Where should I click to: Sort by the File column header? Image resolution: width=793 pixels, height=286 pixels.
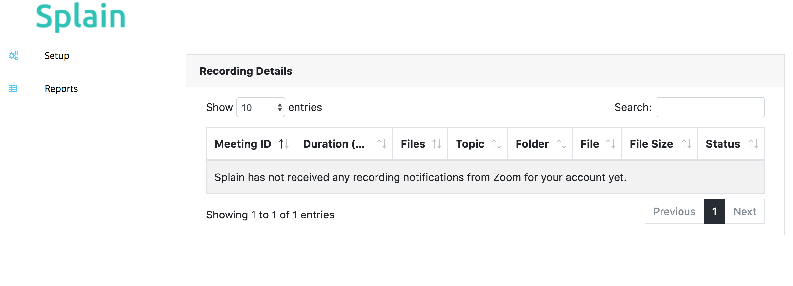pyautogui.click(x=590, y=144)
